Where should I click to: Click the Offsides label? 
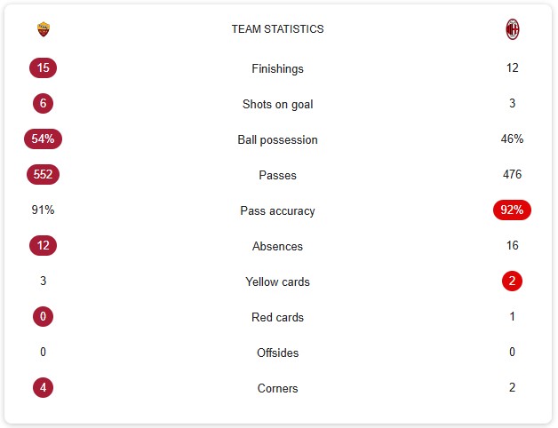click(x=277, y=353)
